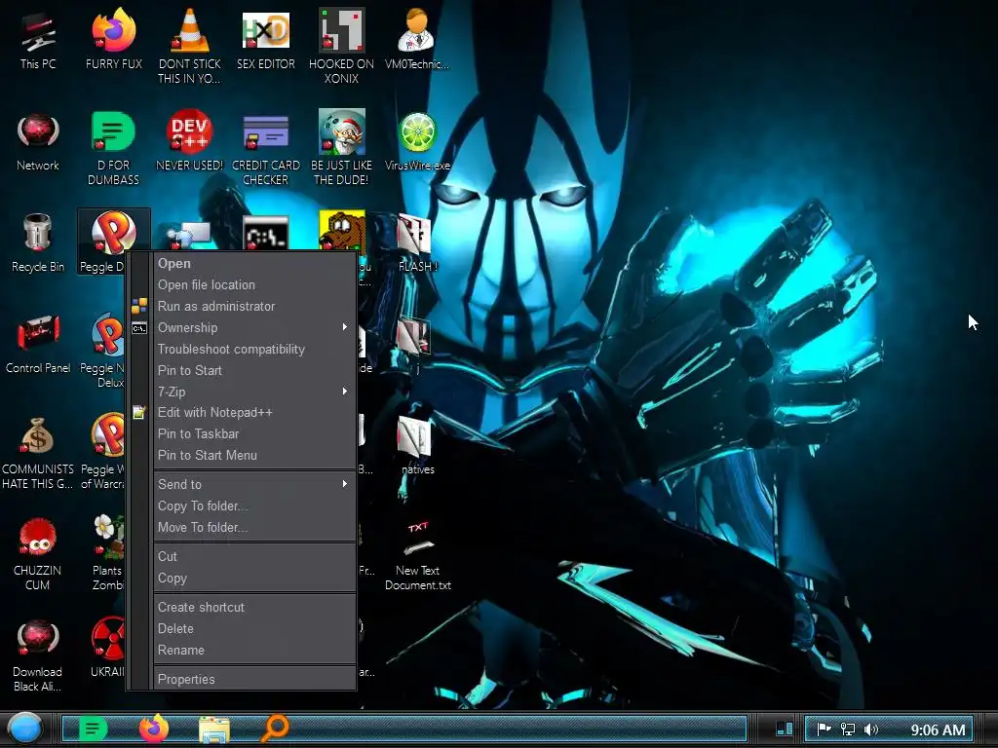The width and height of the screenshot is (998, 748).
Task: Select the VirusWire.exe lime icon
Action: [x=417, y=142]
